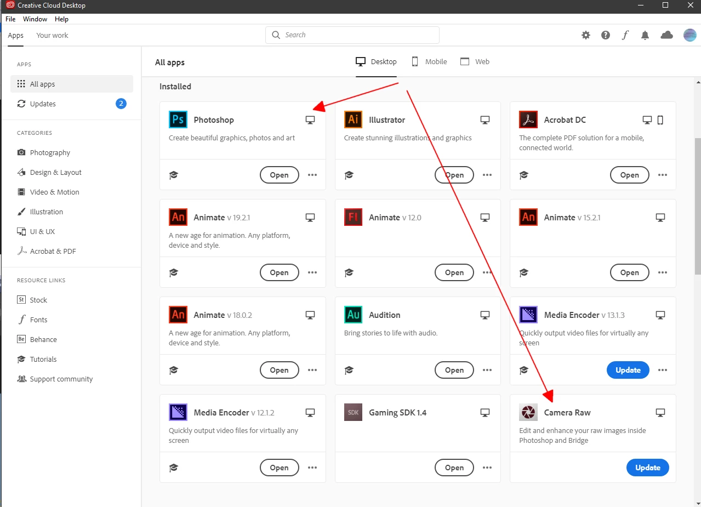Screen dimensions: 701x507
Task: Open tutorials icon on Photoshop card
Action: 174,175
